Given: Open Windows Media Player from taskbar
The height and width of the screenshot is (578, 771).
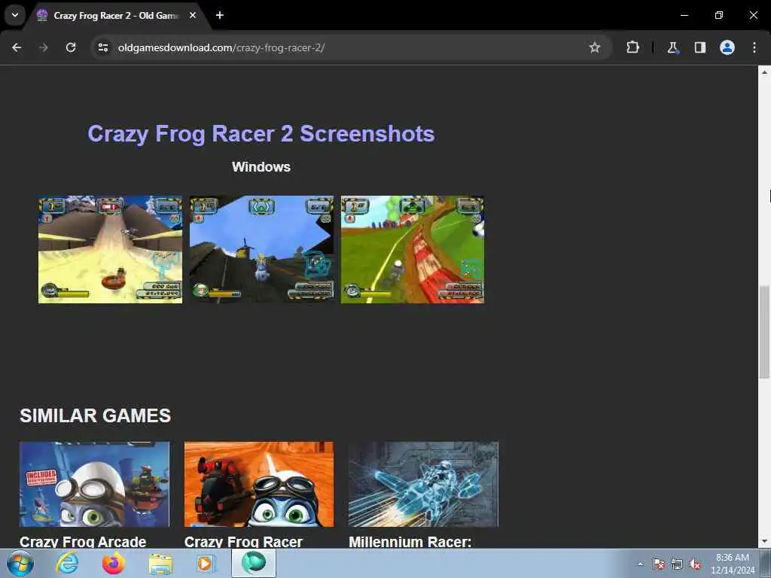Looking at the screenshot, I should click(205, 563).
